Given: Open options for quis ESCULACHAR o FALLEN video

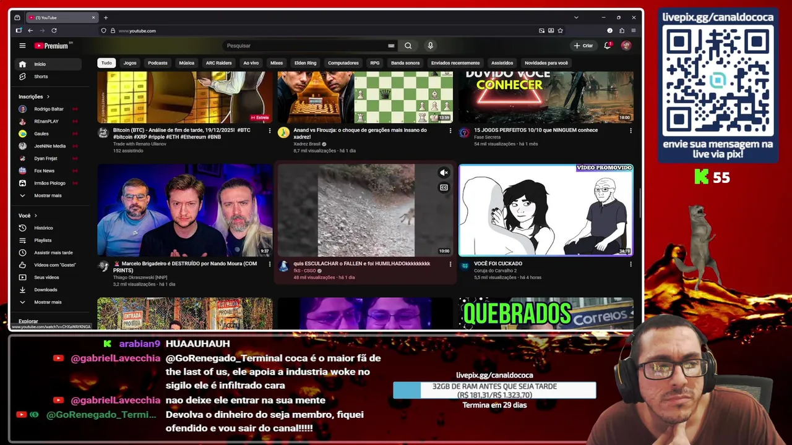Looking at the screenshot, I should pyautogui.click(x=450, y=264).
